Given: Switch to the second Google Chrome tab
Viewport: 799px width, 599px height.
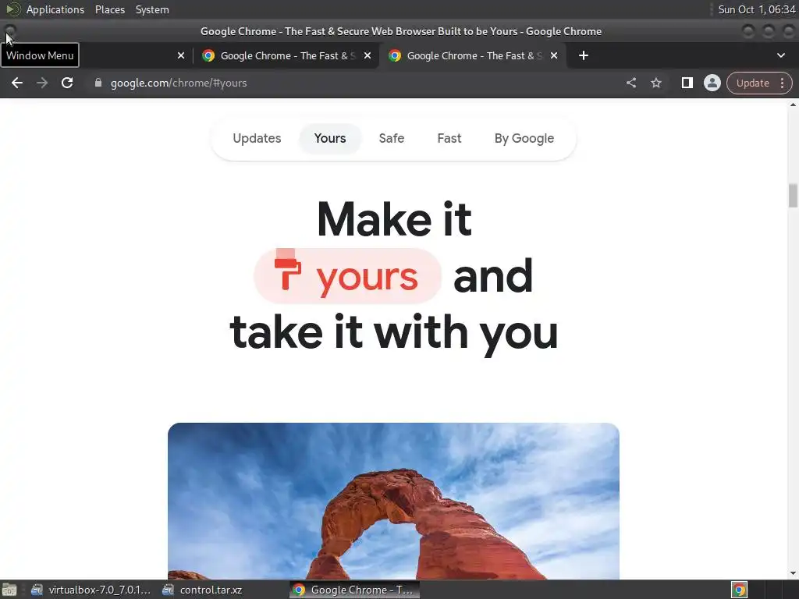Looking at the screenshot, I should point(286,55).
